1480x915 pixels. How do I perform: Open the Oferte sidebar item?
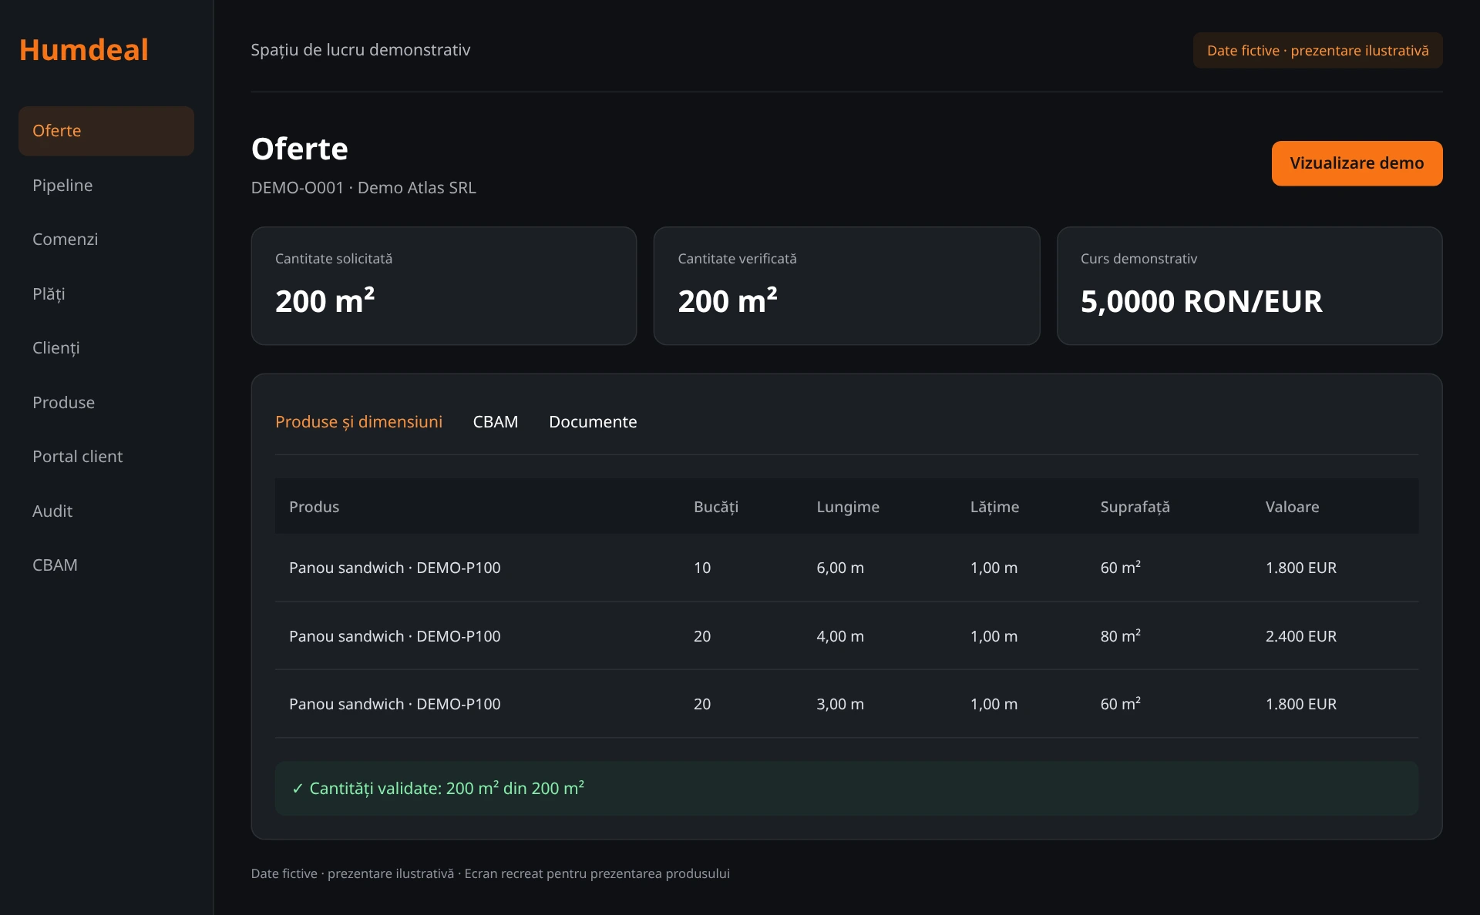106,131
